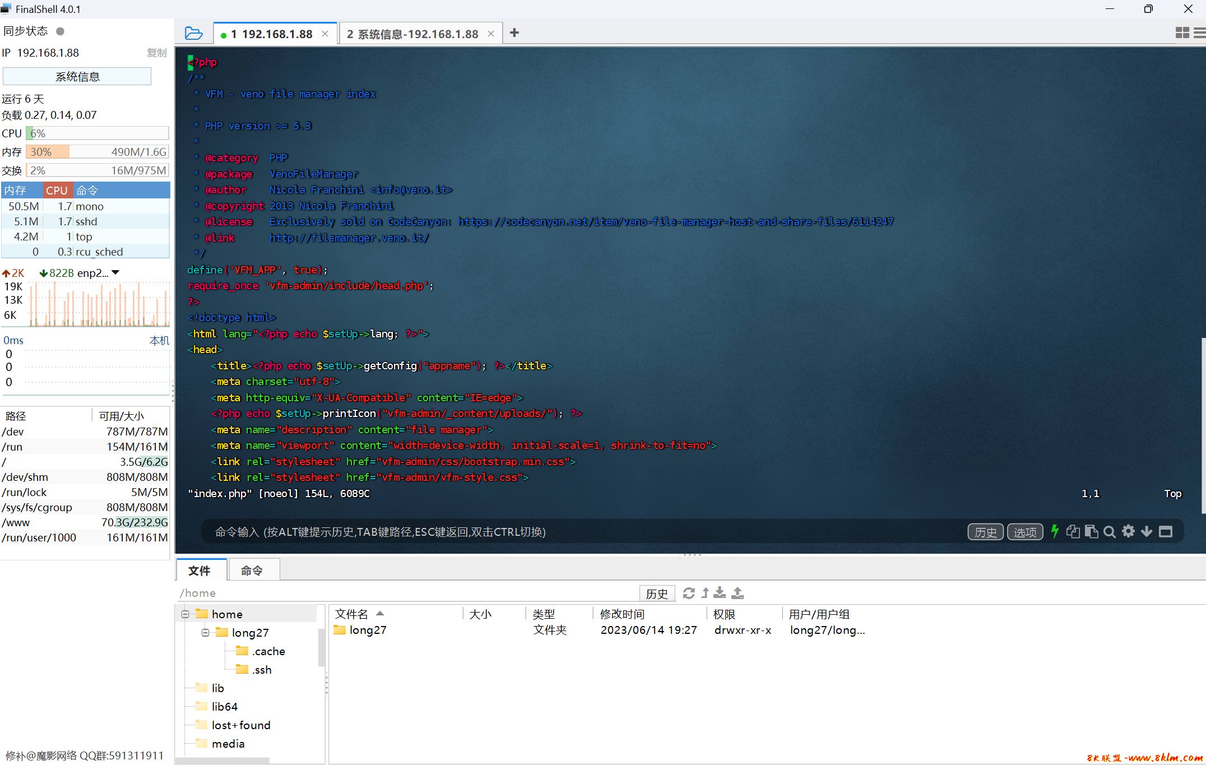This screenshot has width=1206, height=765.
Task: Select the mono process row
Action: (x=85, y=206)
